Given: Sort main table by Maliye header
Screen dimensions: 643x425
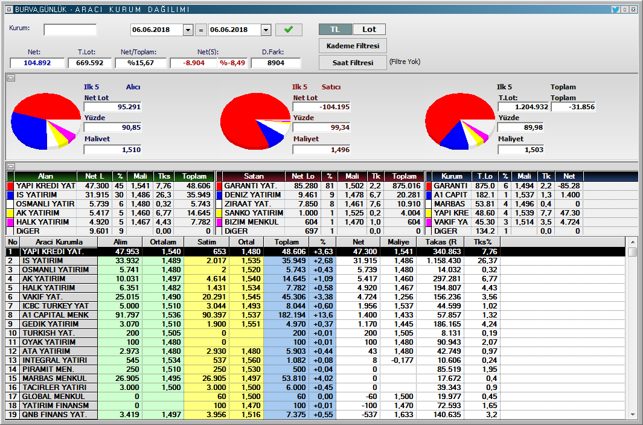Looking at the screenshot, I should pyautogui.click(x=398, y=242).
